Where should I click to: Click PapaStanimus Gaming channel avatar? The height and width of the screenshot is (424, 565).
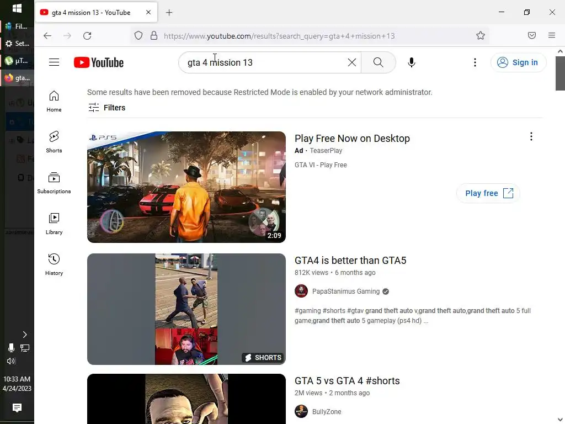coord(301,291)
